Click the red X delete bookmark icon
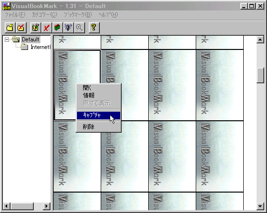 click(47, 28)
